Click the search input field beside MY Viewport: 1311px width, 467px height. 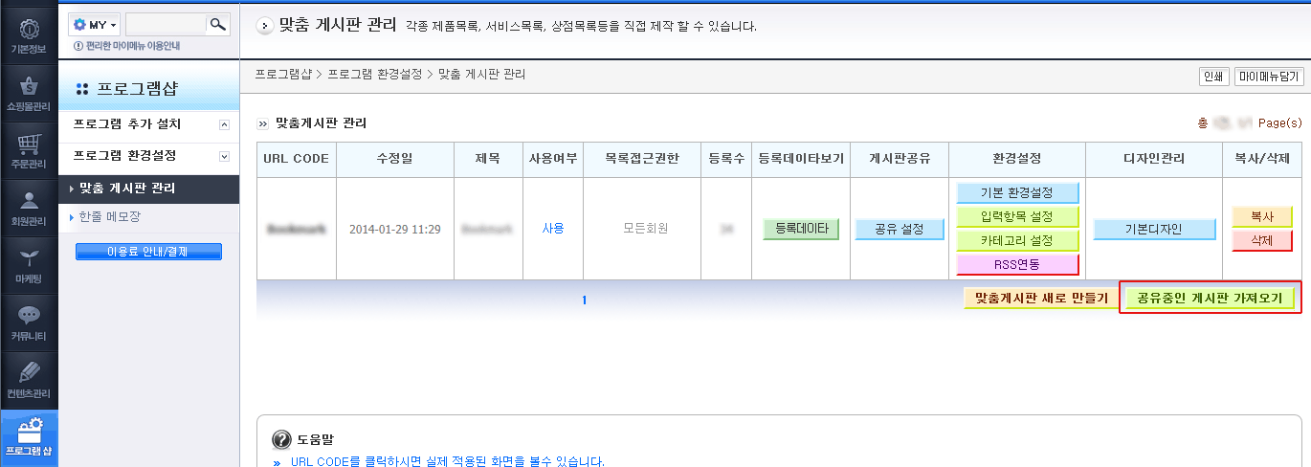coord(166,24)
